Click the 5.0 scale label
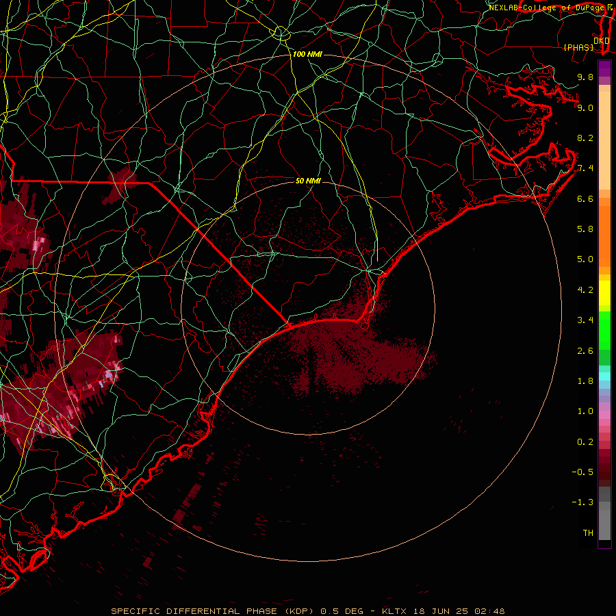 tap(585, 259)
